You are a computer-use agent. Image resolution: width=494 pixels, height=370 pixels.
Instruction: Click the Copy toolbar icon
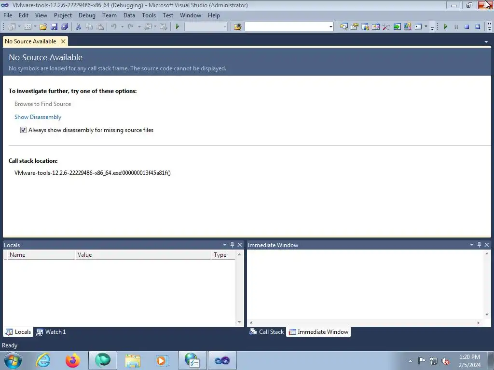point(89,27)
